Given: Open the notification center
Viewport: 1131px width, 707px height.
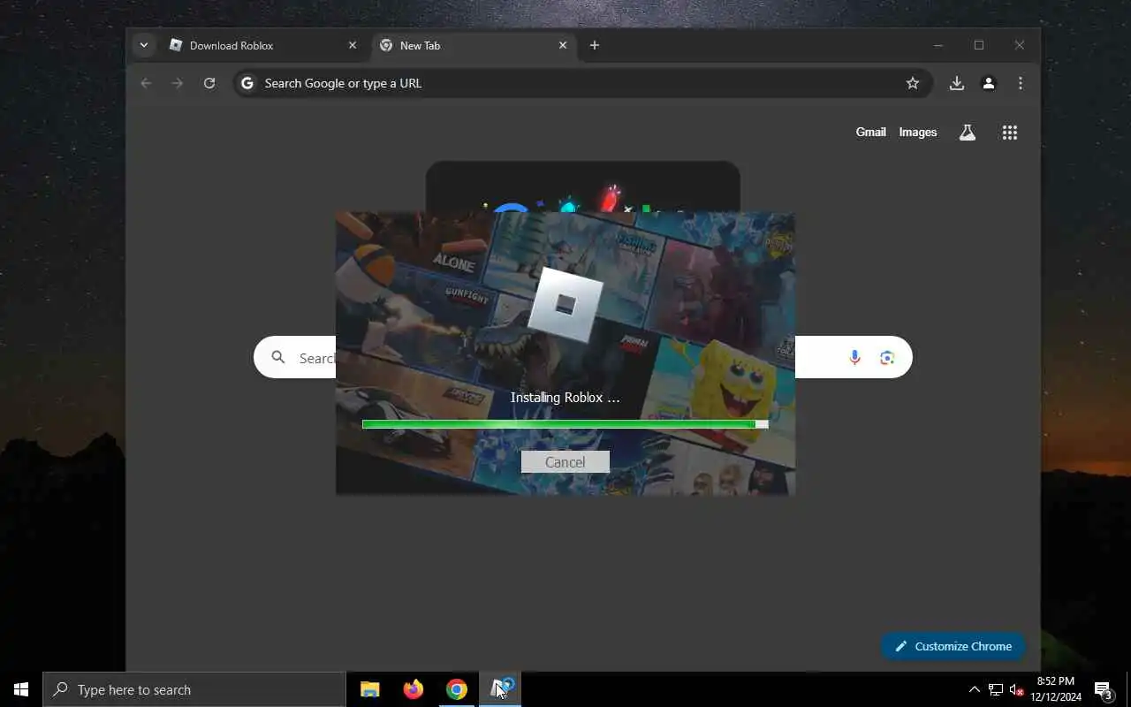Looking at the screenshot, I should point(1103,689).
